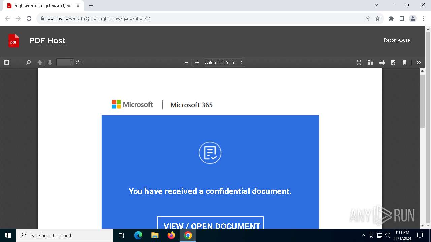Click the Report Abuse link
The height and width of the screenshot is (242, 431).
tap(397, 40)
